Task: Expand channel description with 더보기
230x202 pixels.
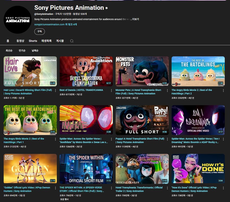Action: click(x=135, y=19)
